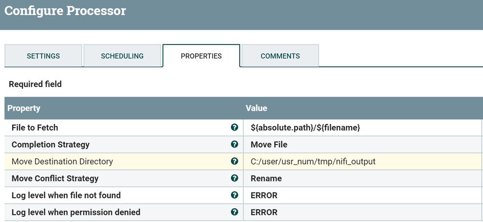The image size is (483, 222).
Task: Switch to the Settings tab
Action: click(x=43, y=56)
